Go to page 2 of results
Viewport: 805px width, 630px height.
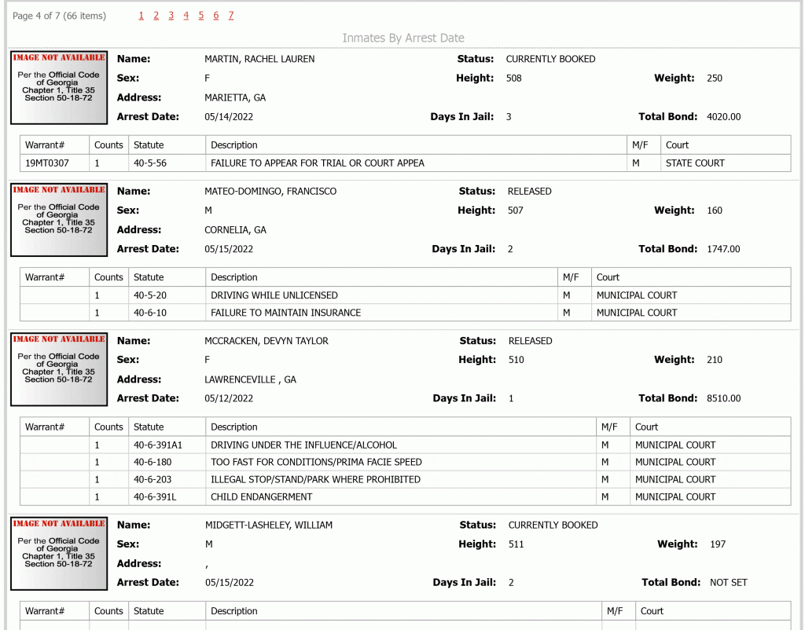(156, 16)
